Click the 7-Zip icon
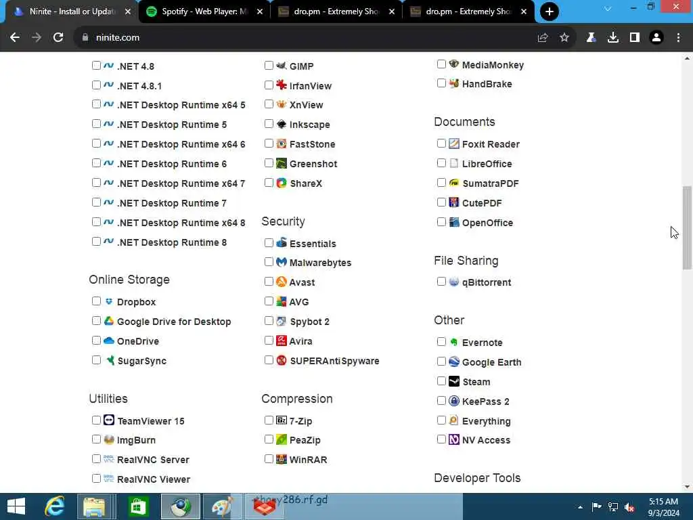This screenshot has height=520, width=693. point(282,420)
